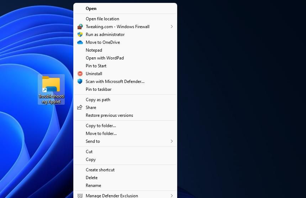Select Delete from the context menu

125,177
